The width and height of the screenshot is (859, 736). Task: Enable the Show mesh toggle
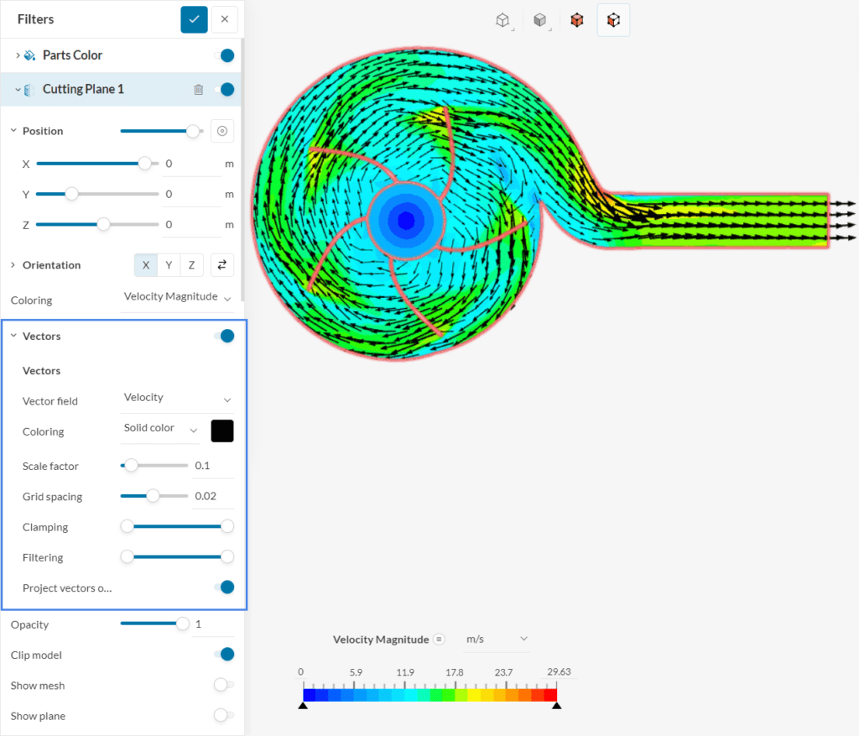click(x=222, y=685)
